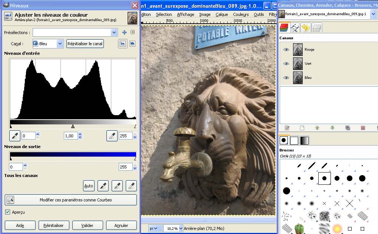This screenshot has height=234, width=378.
Task: Duplicate the selected channel
Action: [348, 128]
